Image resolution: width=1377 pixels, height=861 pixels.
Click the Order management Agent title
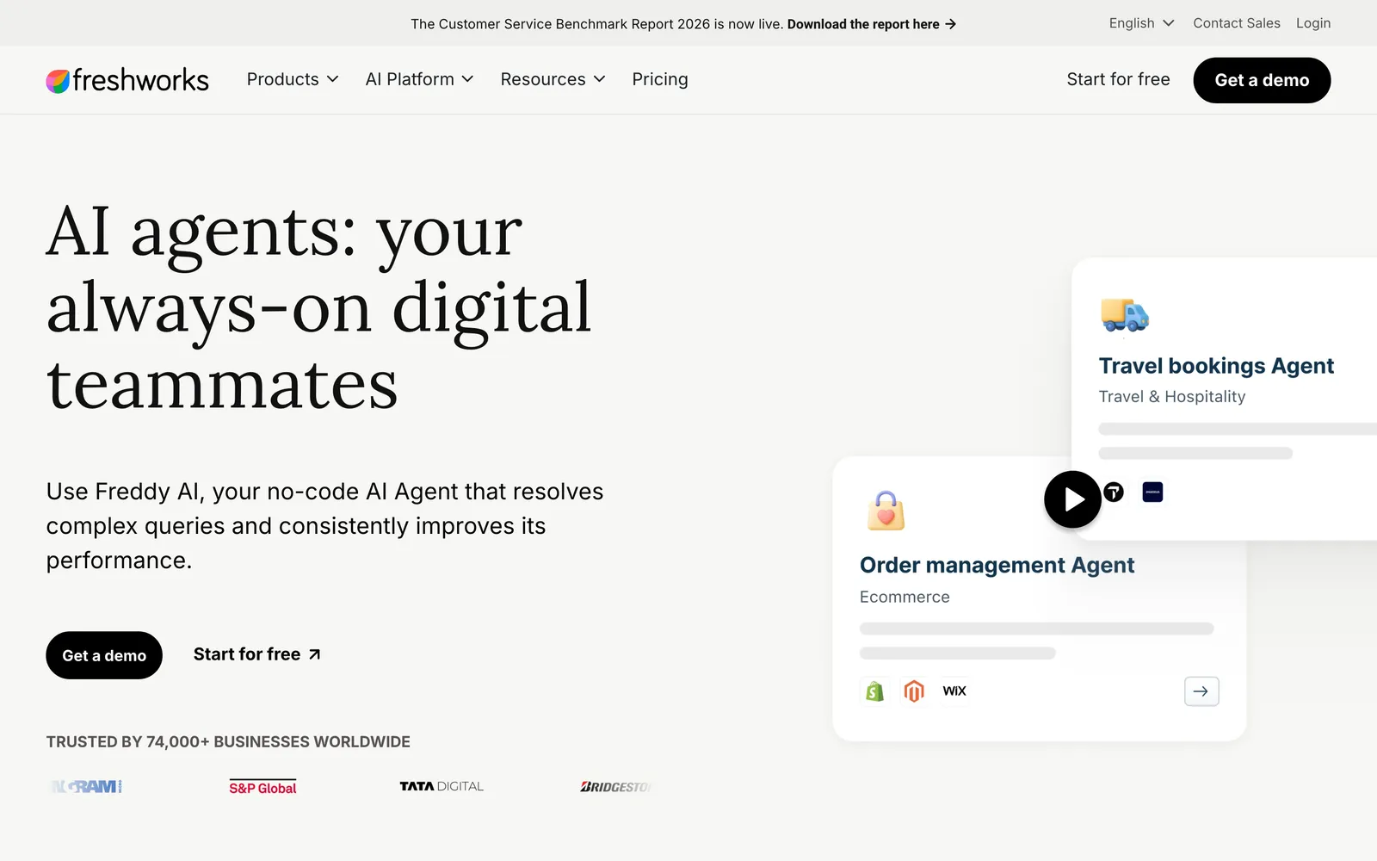(x=997, y=566)
